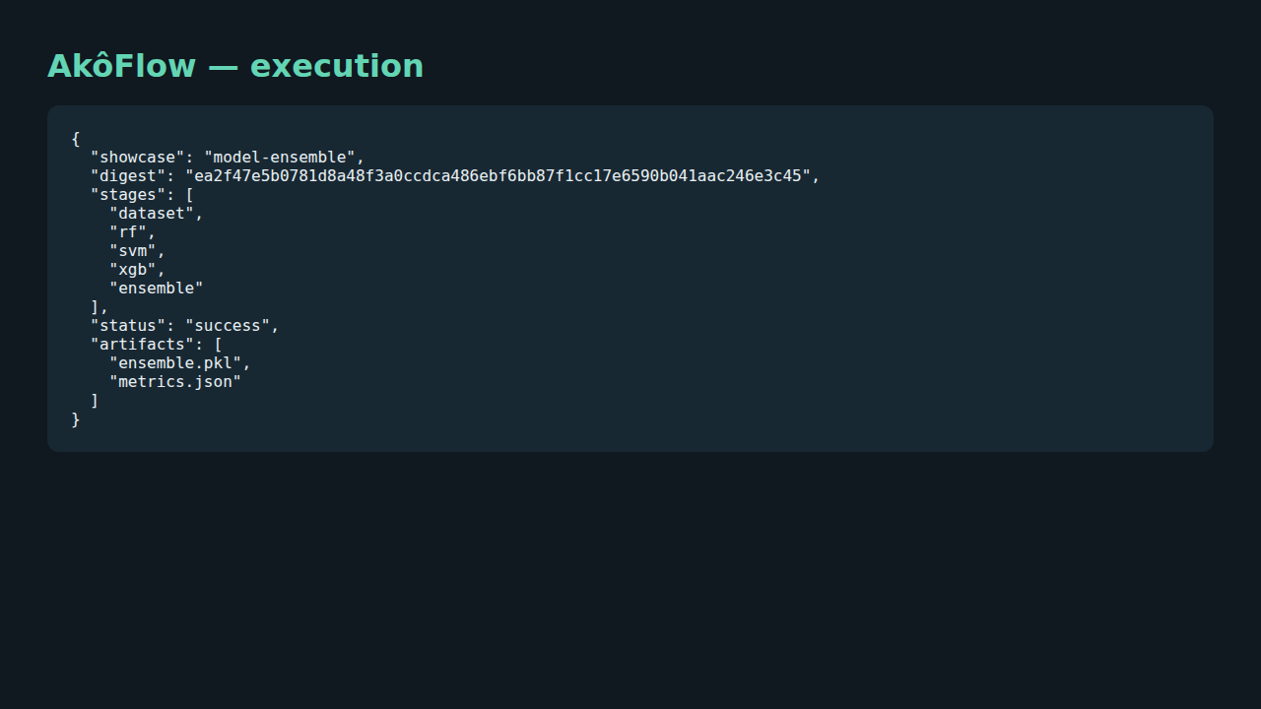
Task: Click the "ensemble" stage entry
Action: (157, 289)
